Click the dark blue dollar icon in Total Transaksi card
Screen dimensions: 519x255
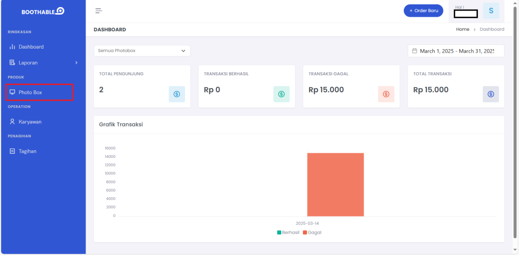(491, 94)
